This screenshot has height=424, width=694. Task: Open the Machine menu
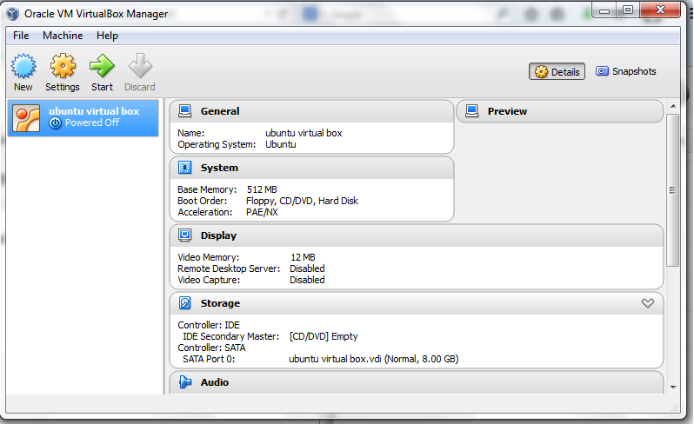(63, 36)
